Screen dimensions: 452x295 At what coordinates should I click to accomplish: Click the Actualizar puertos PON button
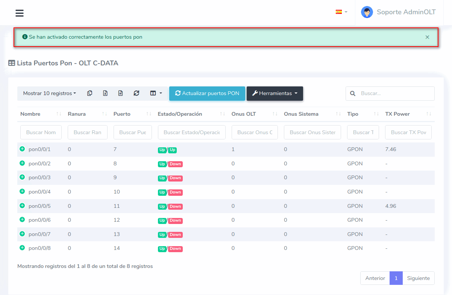coord(207,94)
